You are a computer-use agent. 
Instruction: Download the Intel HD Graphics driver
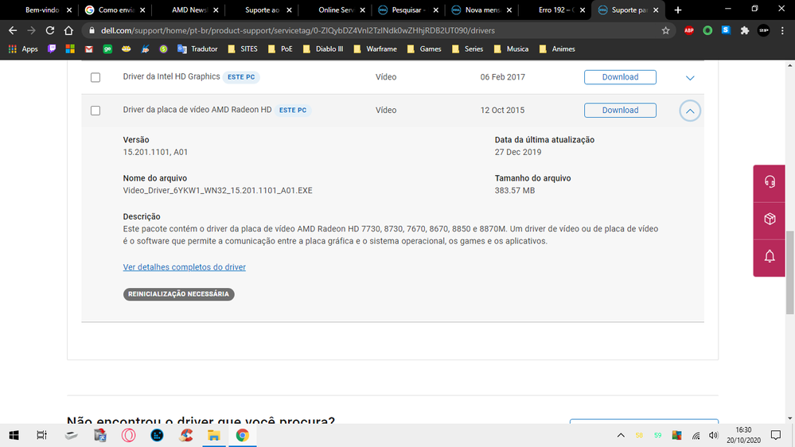[620, 77]
